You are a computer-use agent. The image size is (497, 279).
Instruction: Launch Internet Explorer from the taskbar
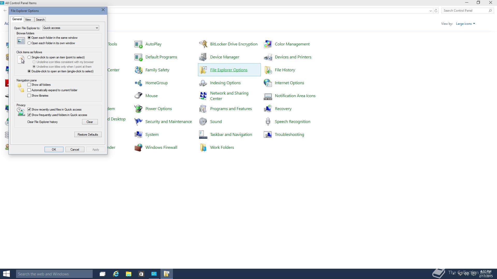click(x=116, y=274)
